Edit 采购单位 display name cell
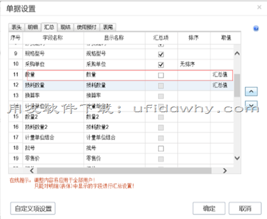Viewport: 267px width, 219px height. (x=114, y=64)
